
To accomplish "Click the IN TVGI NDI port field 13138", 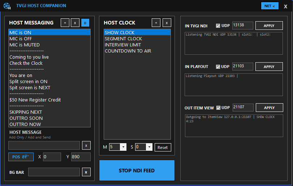I will click(x=243, y=26).
